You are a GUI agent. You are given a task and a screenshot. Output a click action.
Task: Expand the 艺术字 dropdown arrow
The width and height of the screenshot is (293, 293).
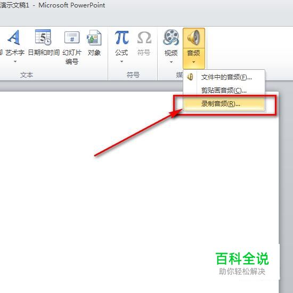15,61
